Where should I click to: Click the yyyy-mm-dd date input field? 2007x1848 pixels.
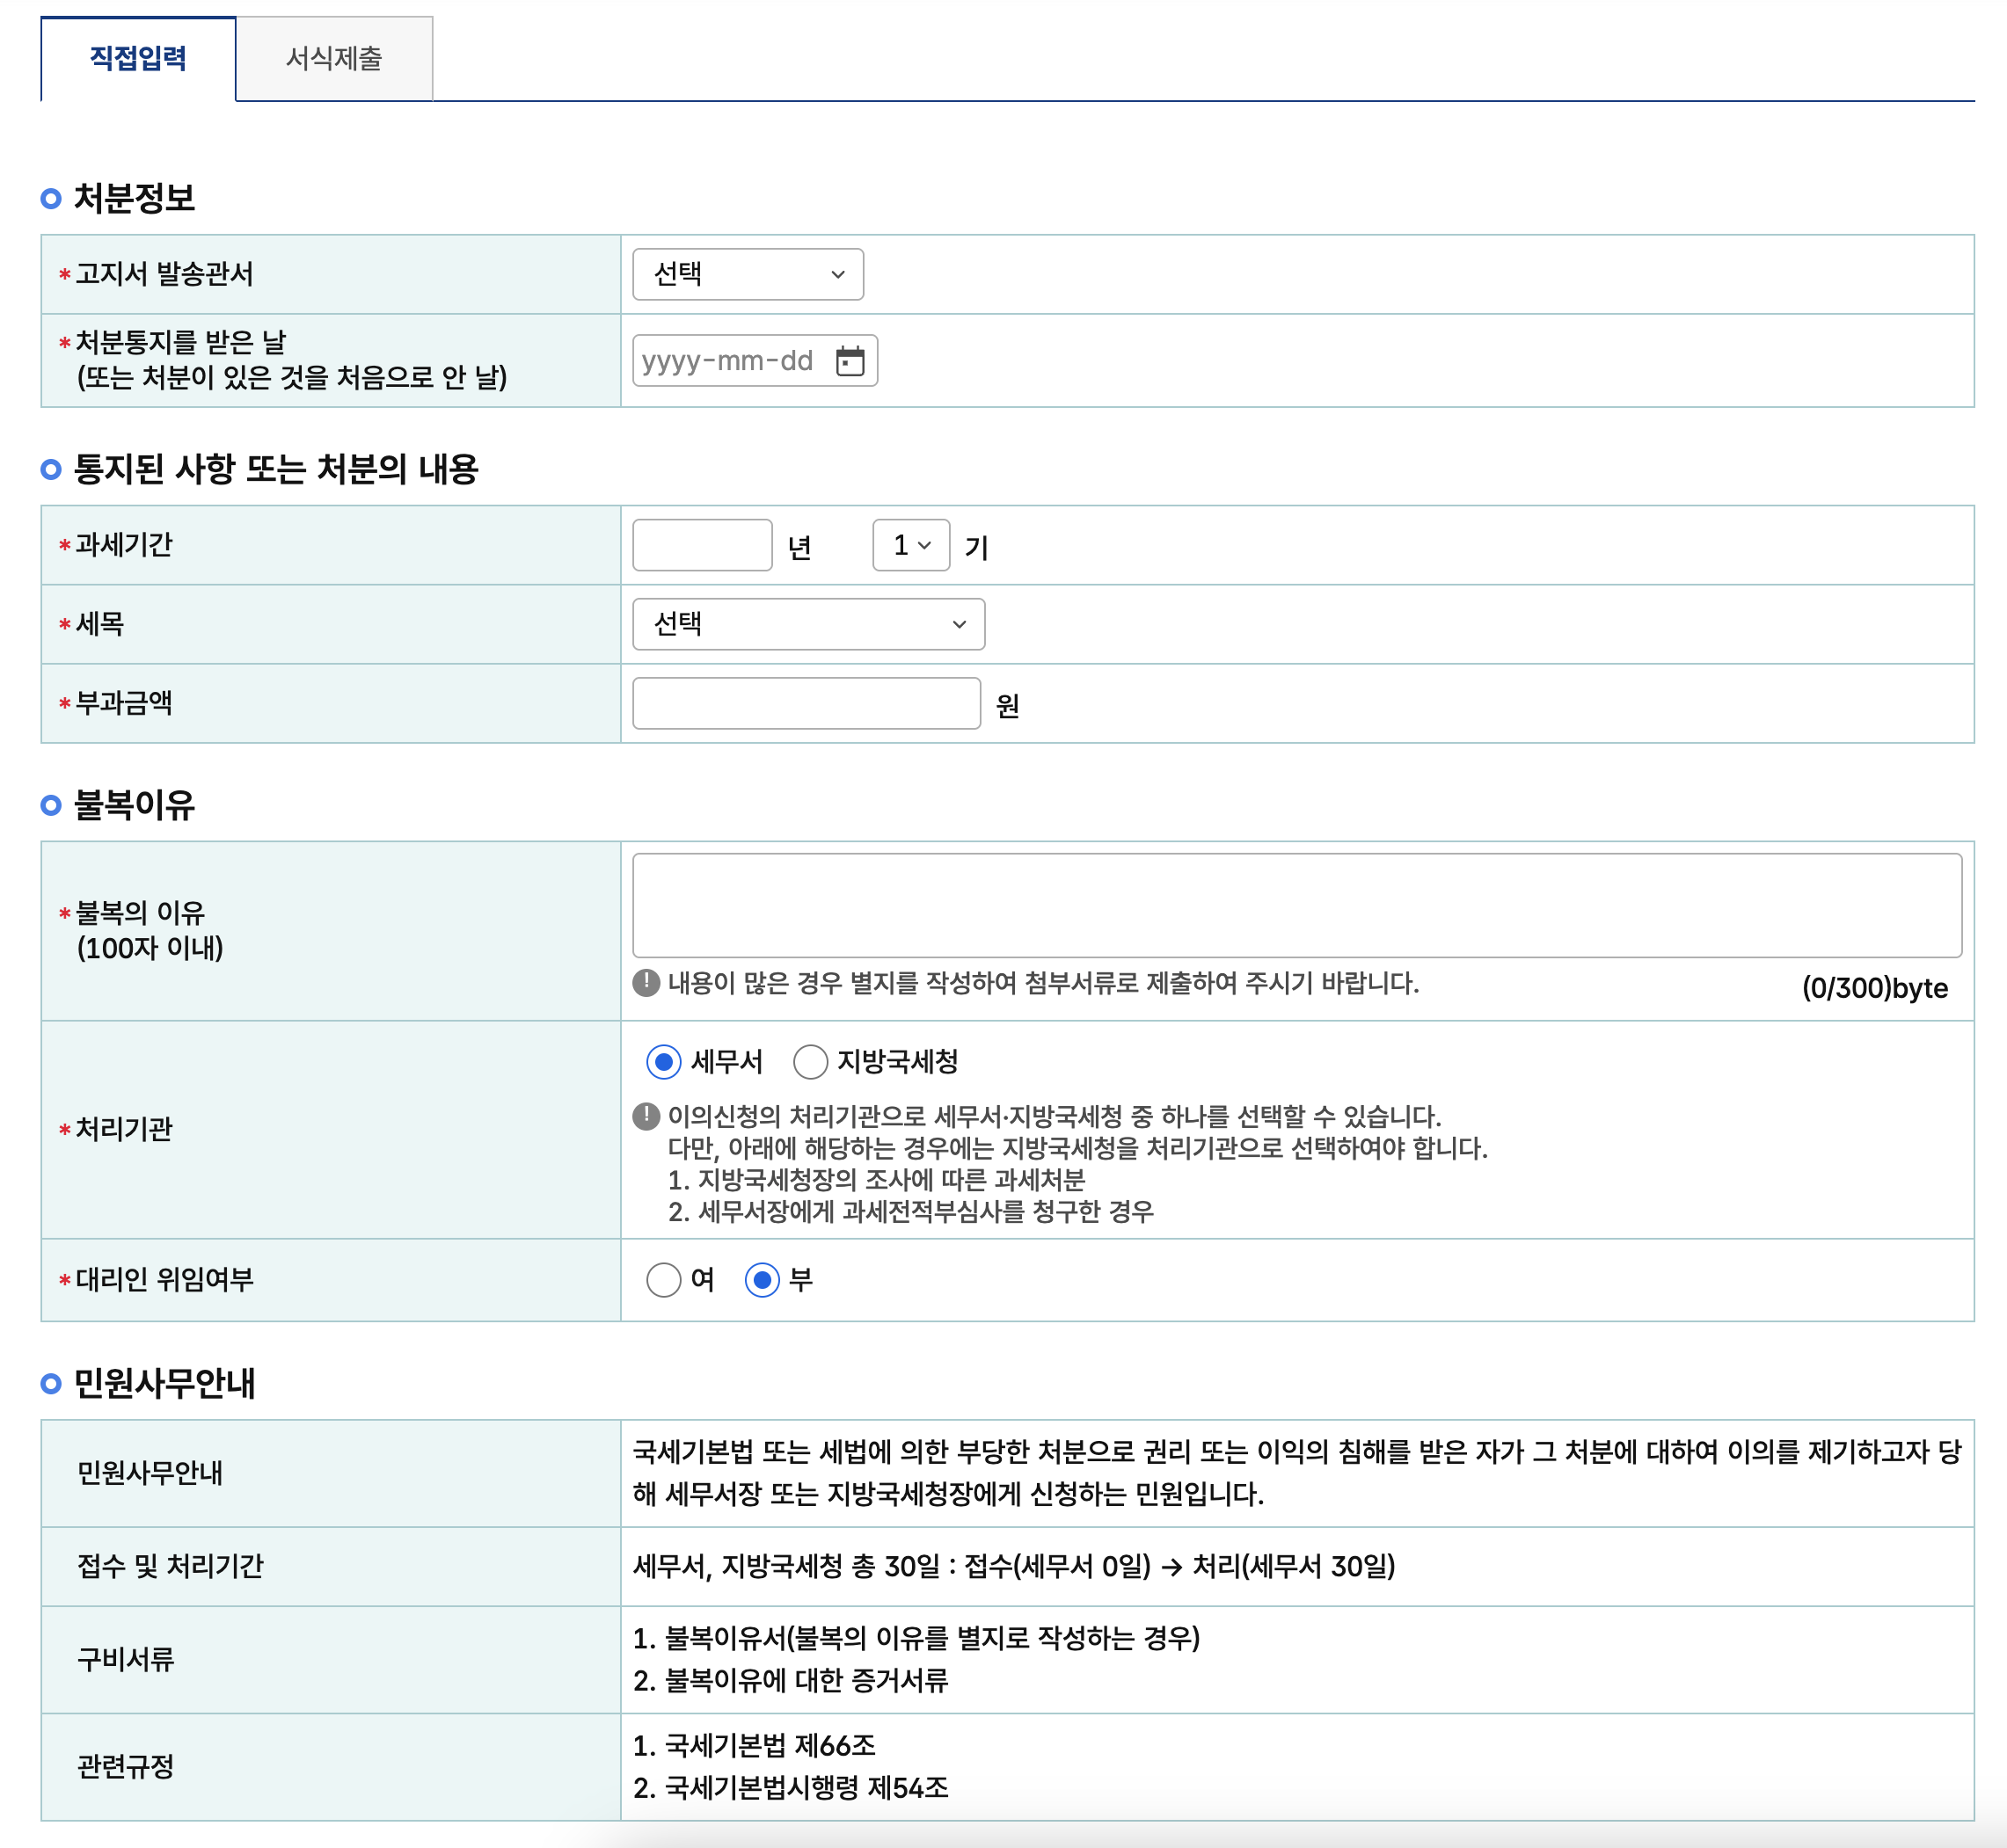(728, 361)
